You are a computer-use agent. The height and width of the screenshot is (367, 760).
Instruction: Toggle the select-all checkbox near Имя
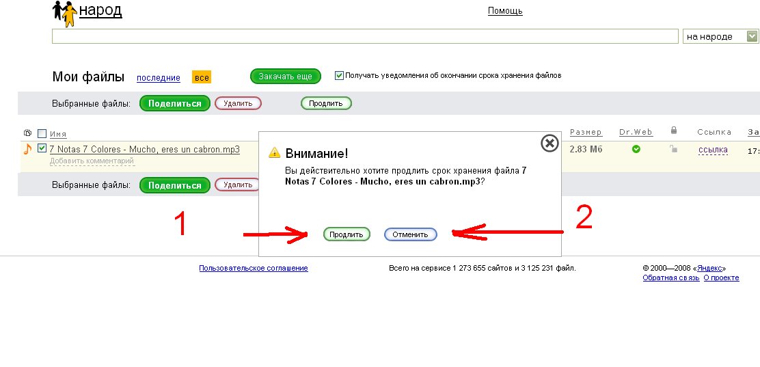(42, 133)
